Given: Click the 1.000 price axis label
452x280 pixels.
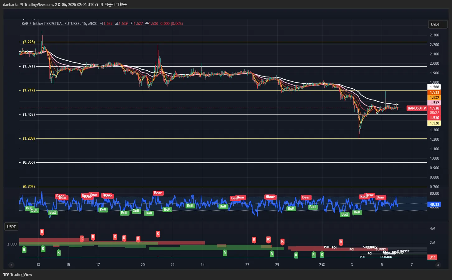Looking at the screenshot, I should [x=434, y=158].
